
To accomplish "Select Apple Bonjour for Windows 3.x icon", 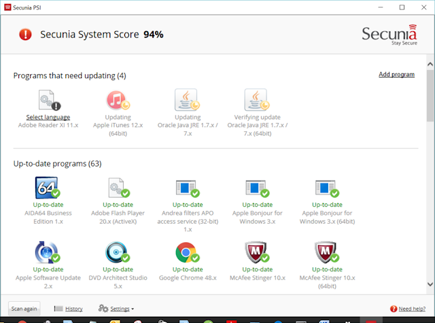I will (258, 188).
